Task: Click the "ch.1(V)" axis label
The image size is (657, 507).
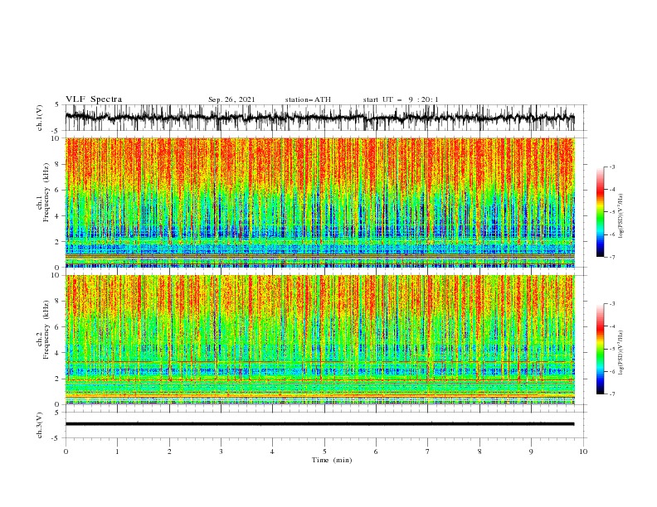Action: click(x=40, y=118)
